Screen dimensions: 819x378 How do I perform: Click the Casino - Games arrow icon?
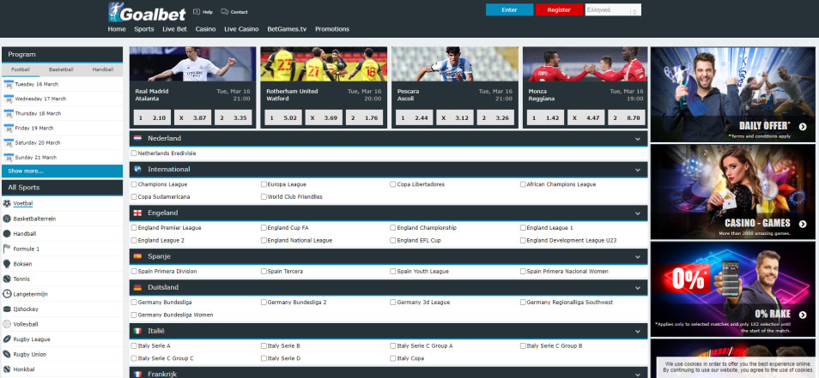point(803,224)
